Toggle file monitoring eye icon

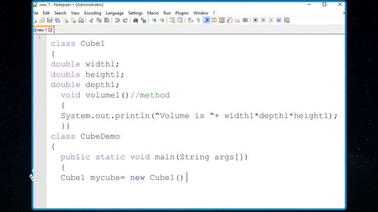[x=245, y=21]
